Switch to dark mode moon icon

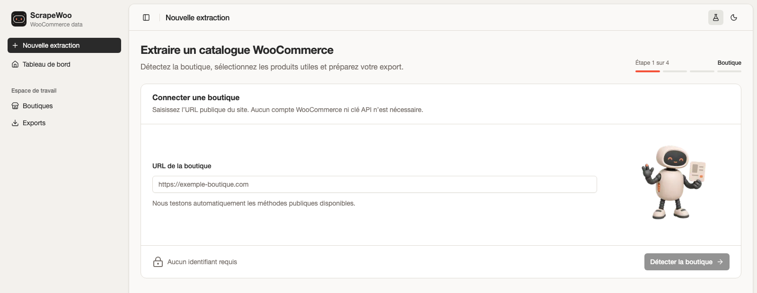click(x=734, y=17)
